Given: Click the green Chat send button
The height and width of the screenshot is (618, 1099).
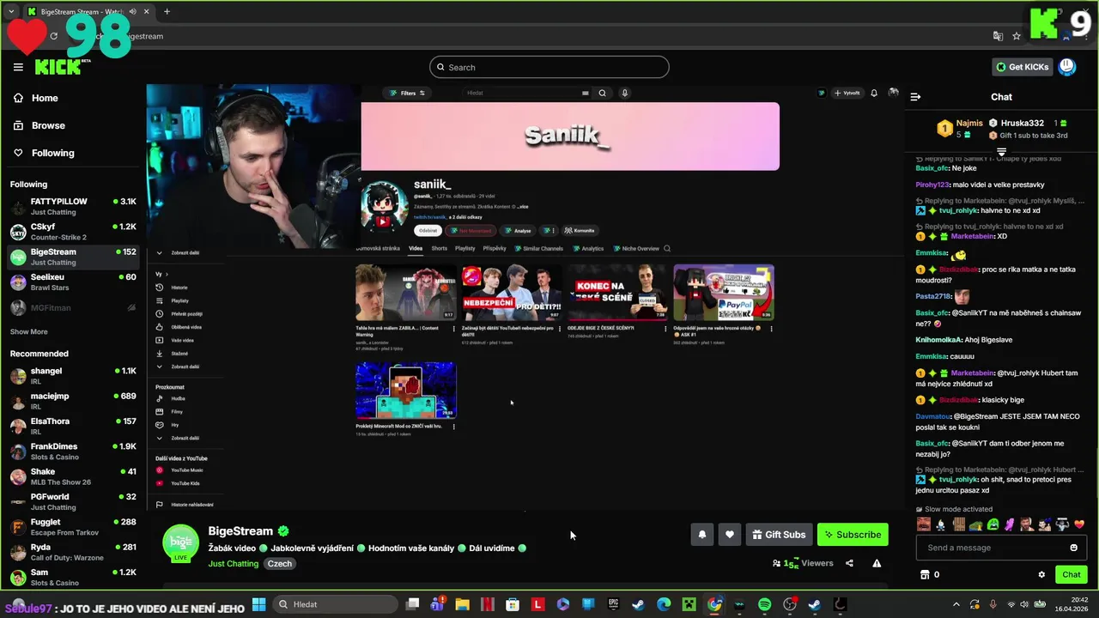Looking at the screenshot, I should point(1072,574).
